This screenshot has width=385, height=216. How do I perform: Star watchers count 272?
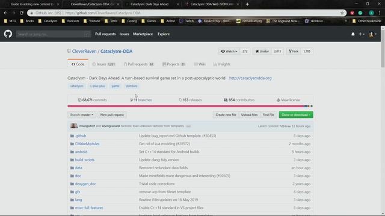[x=245, y=51]
